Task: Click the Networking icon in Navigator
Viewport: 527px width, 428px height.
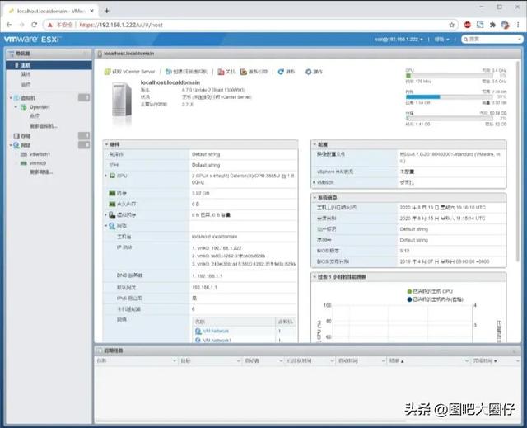Action: (x=16, y=145)
